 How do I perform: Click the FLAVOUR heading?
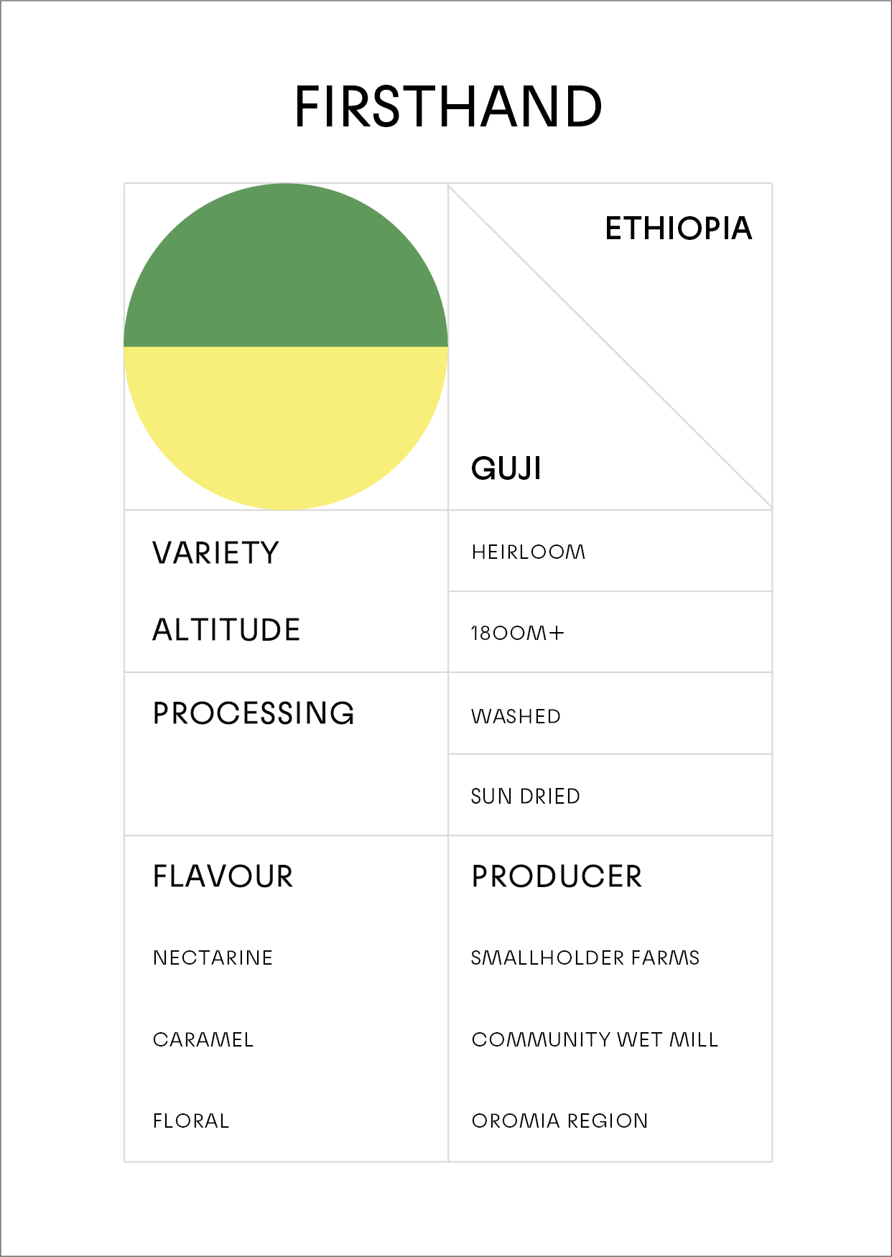223,876
